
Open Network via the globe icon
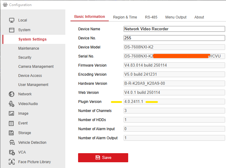pyautogui.click(x=12, y=94)
